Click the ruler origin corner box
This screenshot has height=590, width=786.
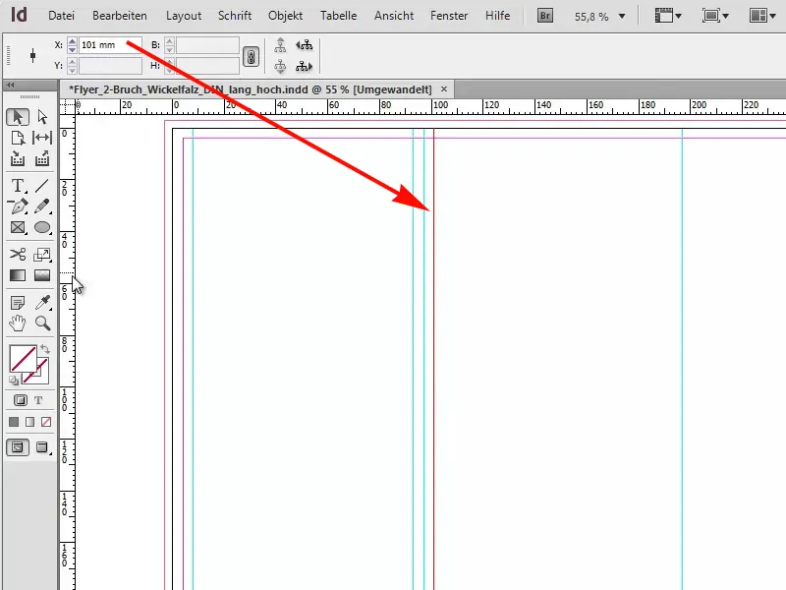pos(67,106)
